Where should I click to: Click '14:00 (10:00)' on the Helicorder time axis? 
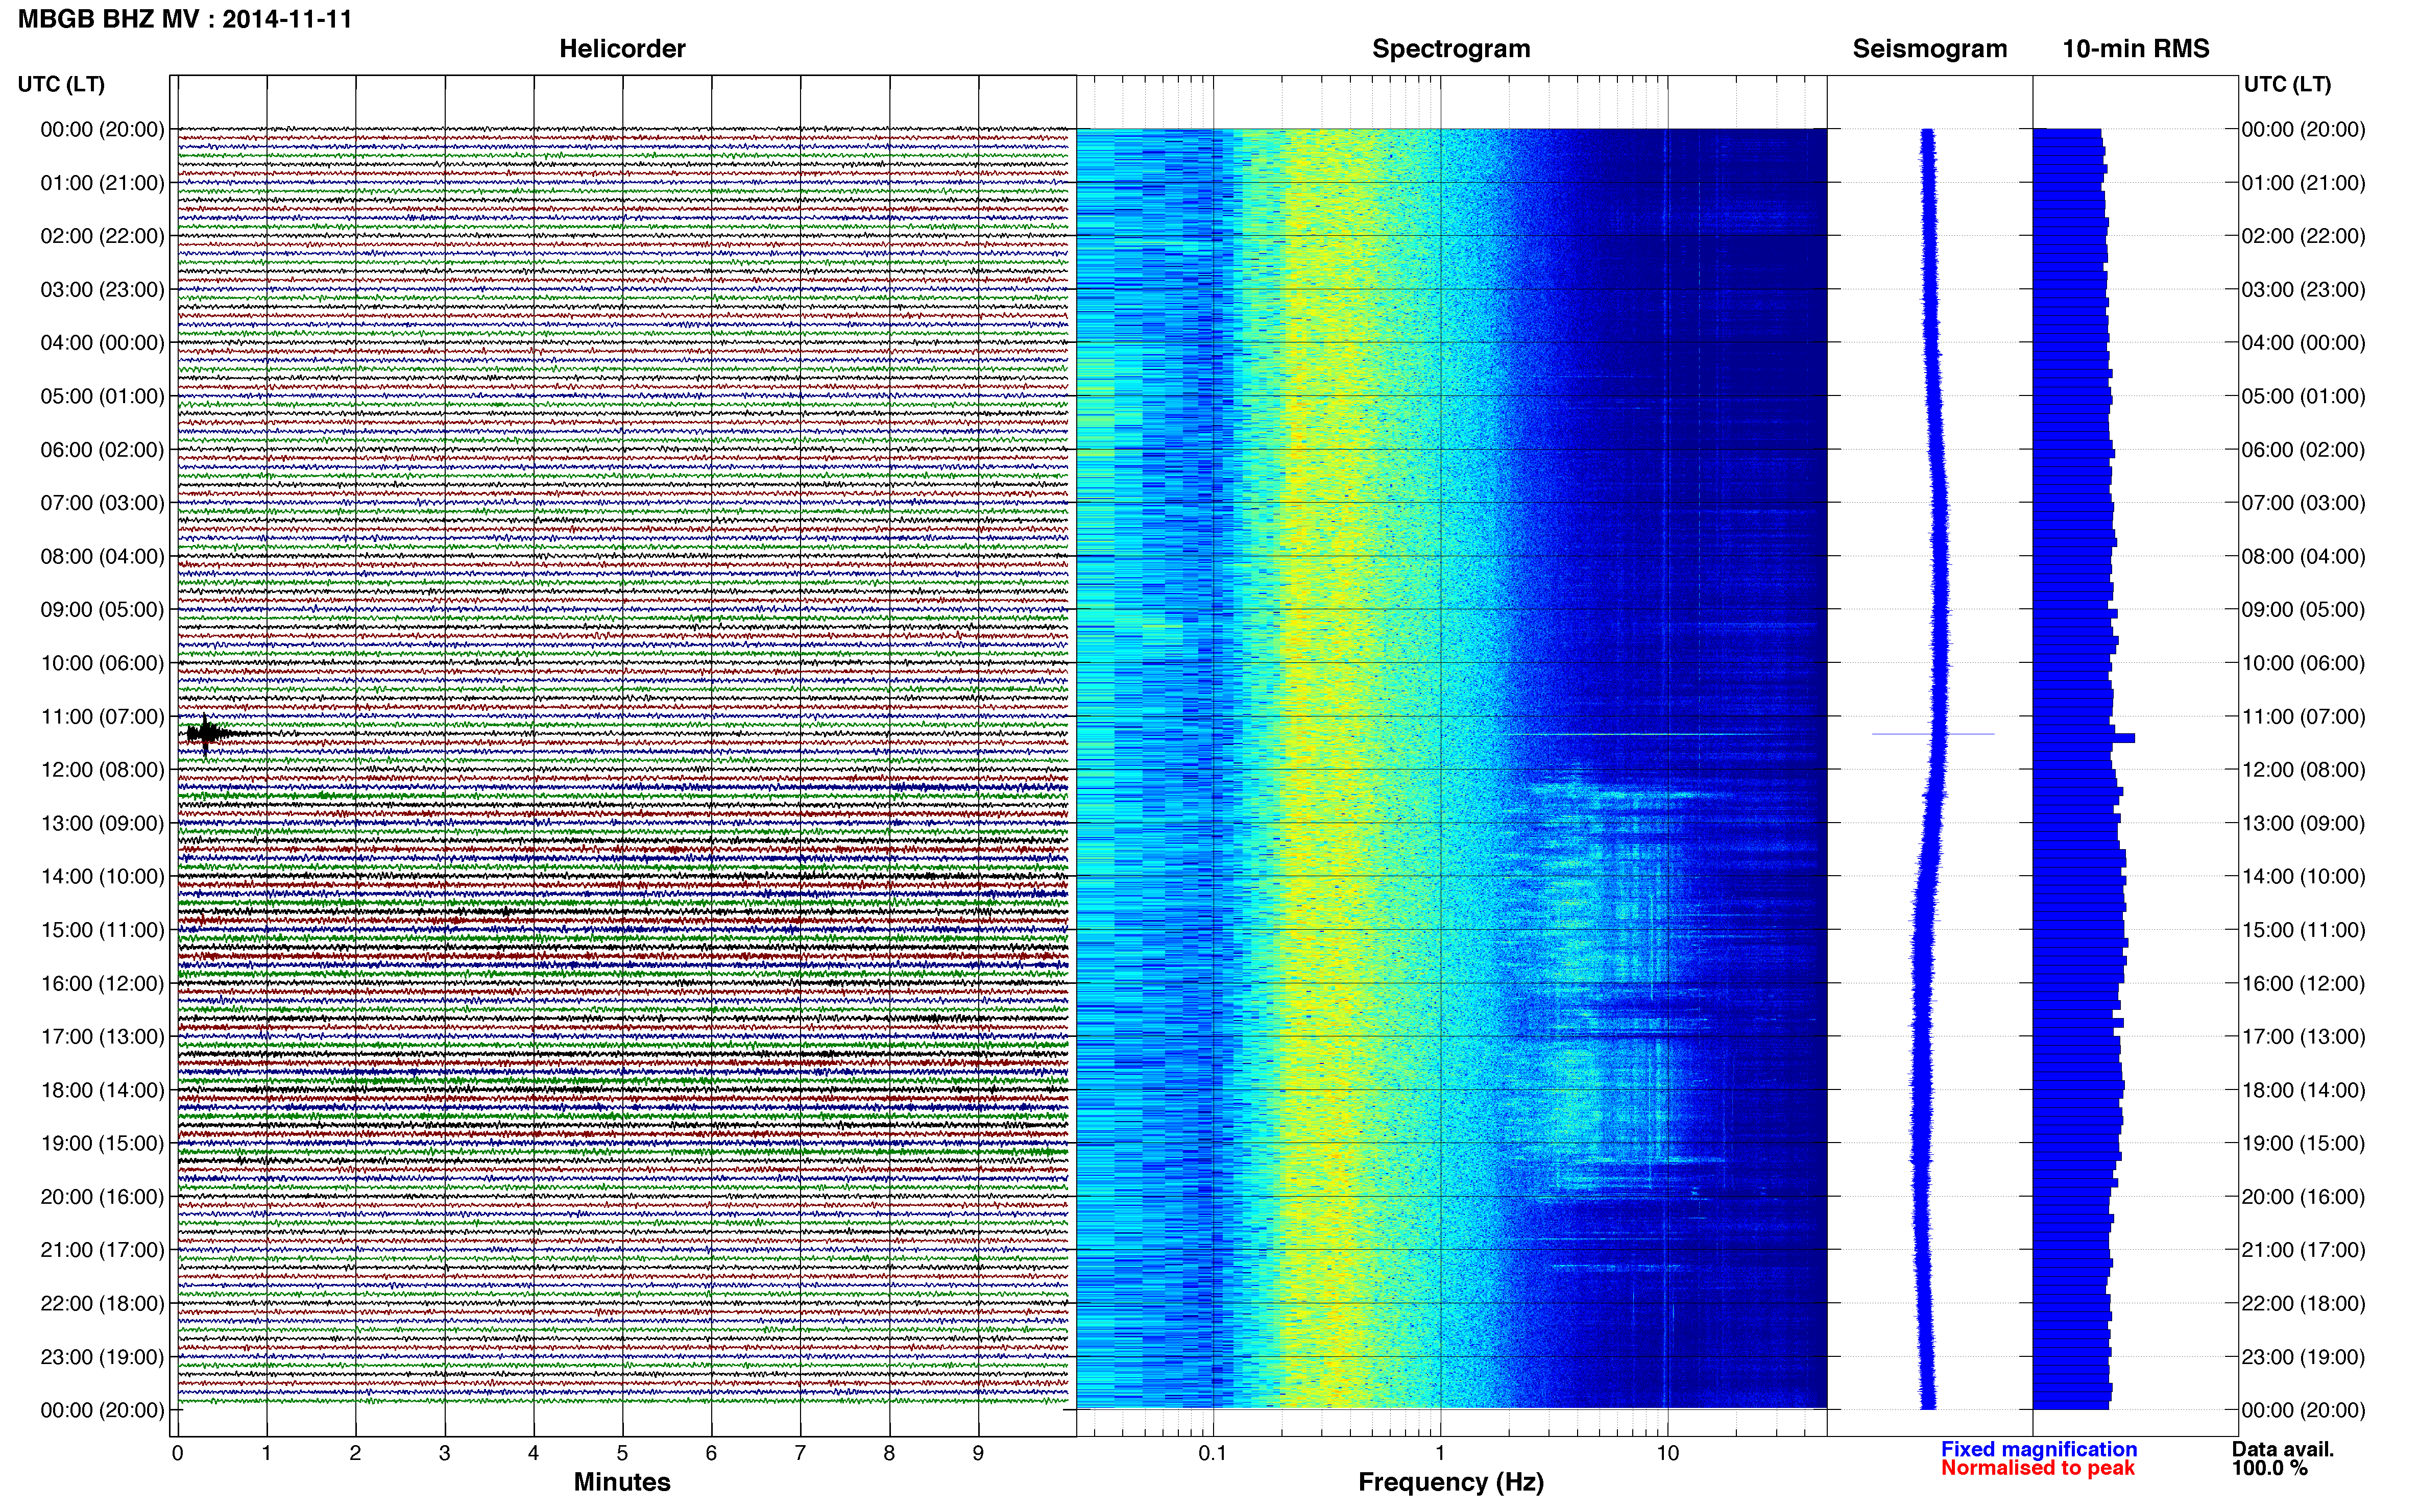[102, 877]
